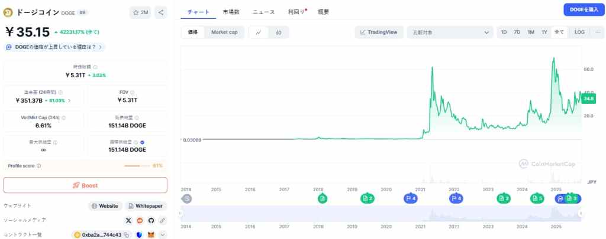
Task: Set chart range to 1Y
Action: [544, 32]
